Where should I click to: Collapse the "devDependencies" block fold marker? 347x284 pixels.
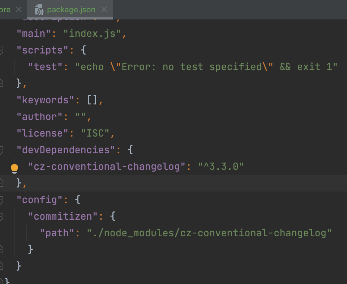point(1,150)
